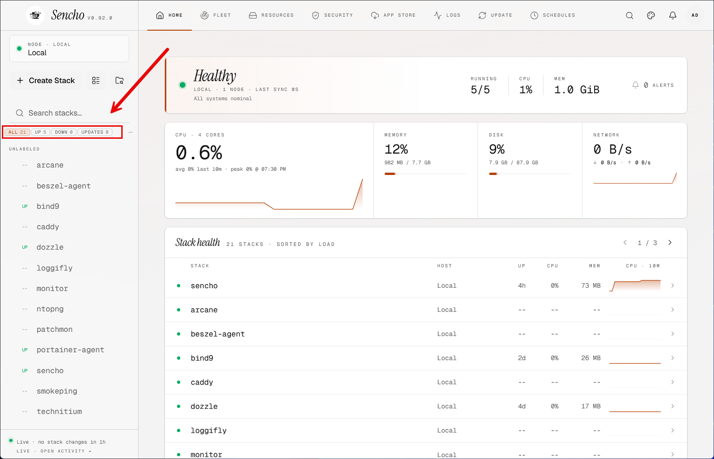Switch to the Home tab
The height and width of the screenshot is (459, 714).
coord(170,15)
